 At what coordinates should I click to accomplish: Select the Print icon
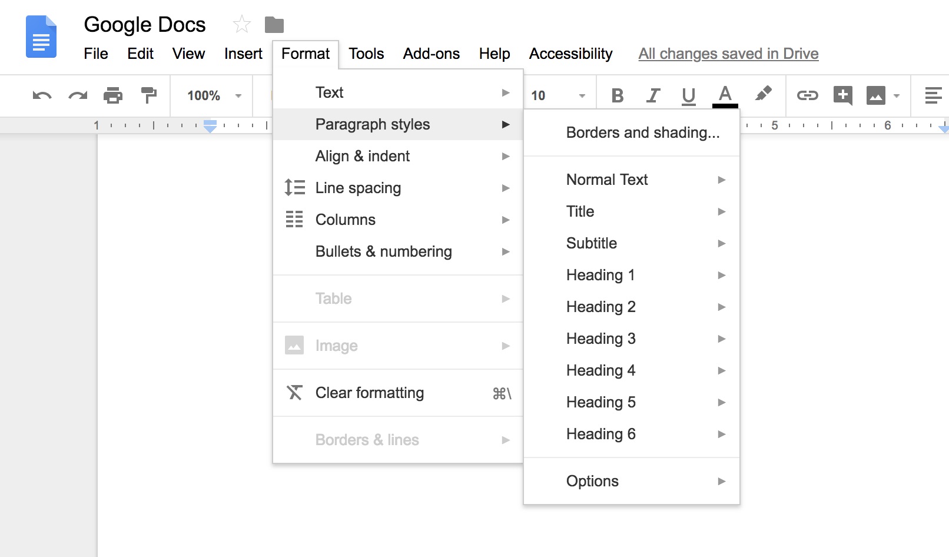(x=113, y=95)
